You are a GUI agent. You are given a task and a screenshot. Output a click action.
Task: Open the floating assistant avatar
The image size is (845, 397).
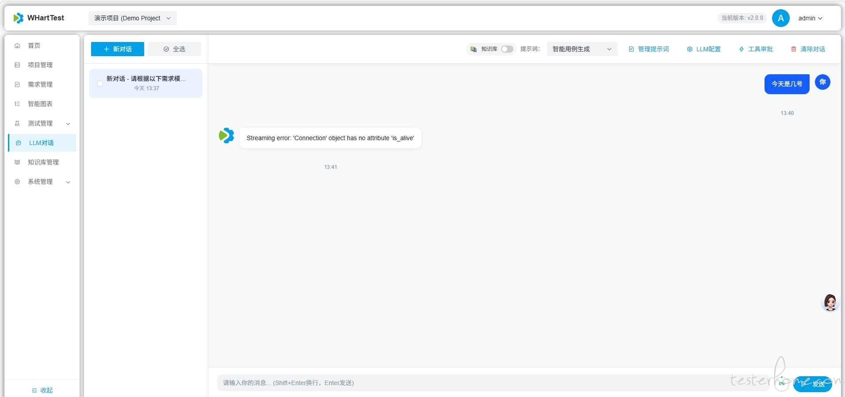[x=830, y=303]
